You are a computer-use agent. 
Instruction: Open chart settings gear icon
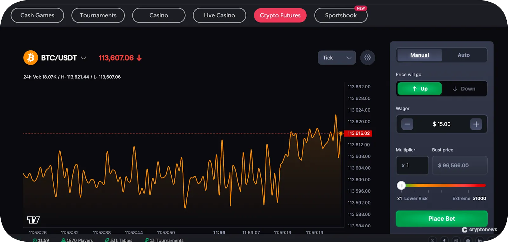pyautogui.click(x=368, y=58)
